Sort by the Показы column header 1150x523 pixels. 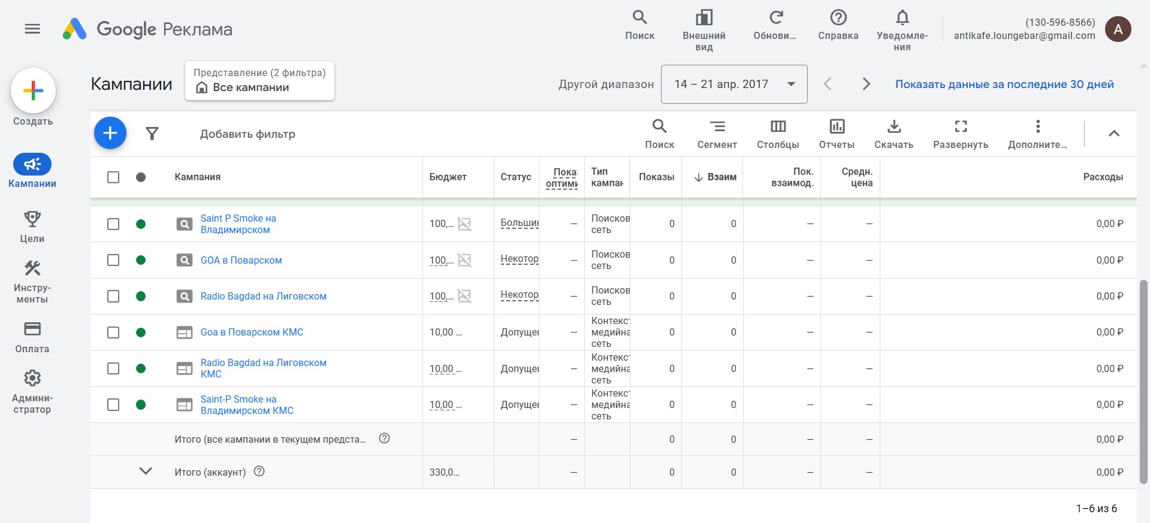[x=656, y=177]
